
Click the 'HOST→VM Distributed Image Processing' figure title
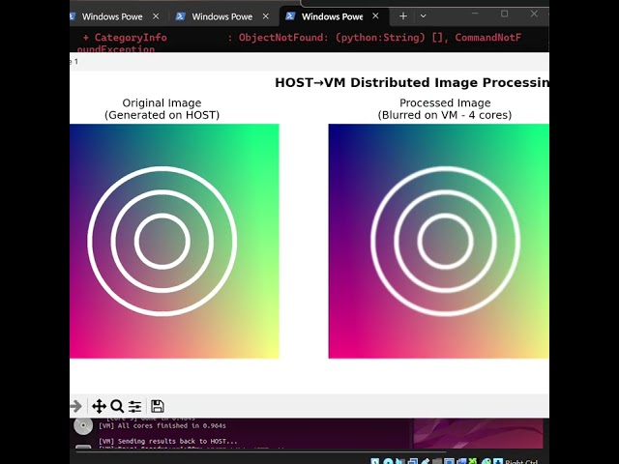tap(412, 82)
